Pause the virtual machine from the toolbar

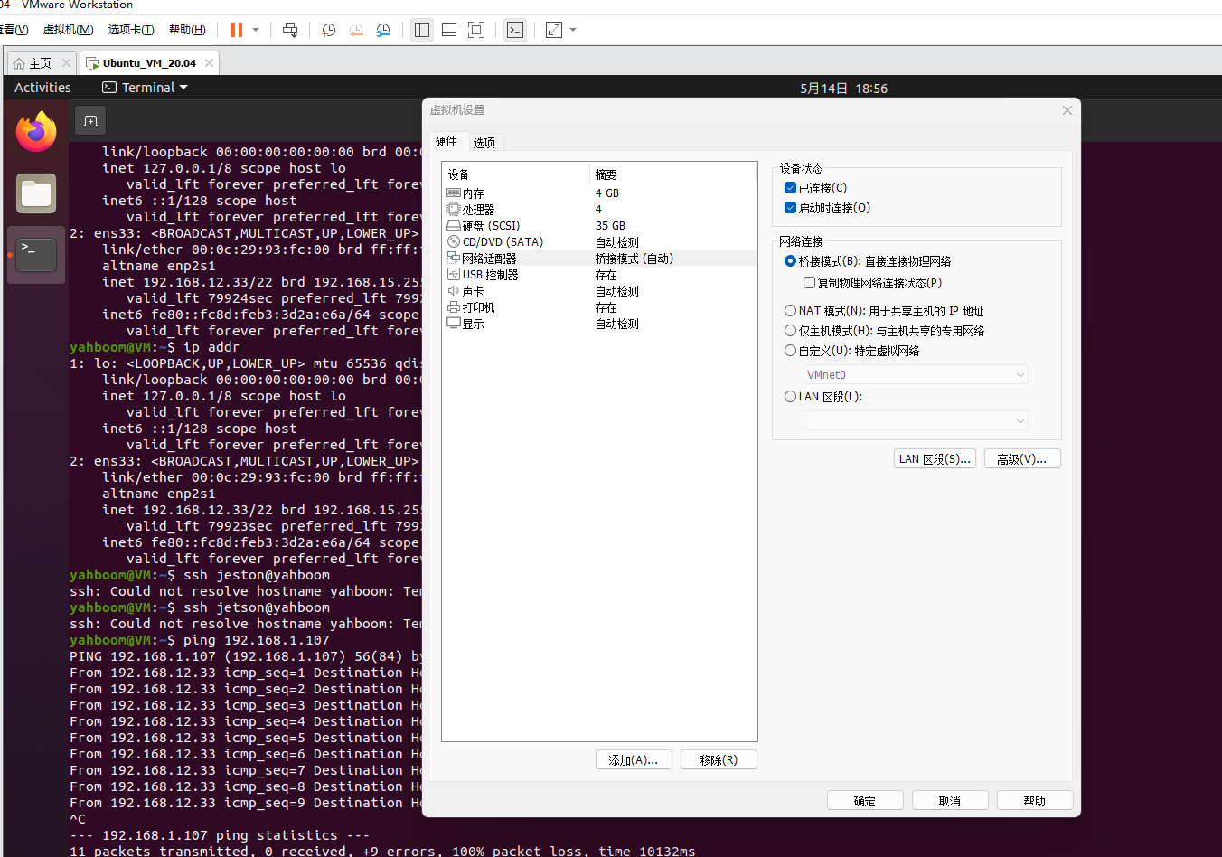237,30
